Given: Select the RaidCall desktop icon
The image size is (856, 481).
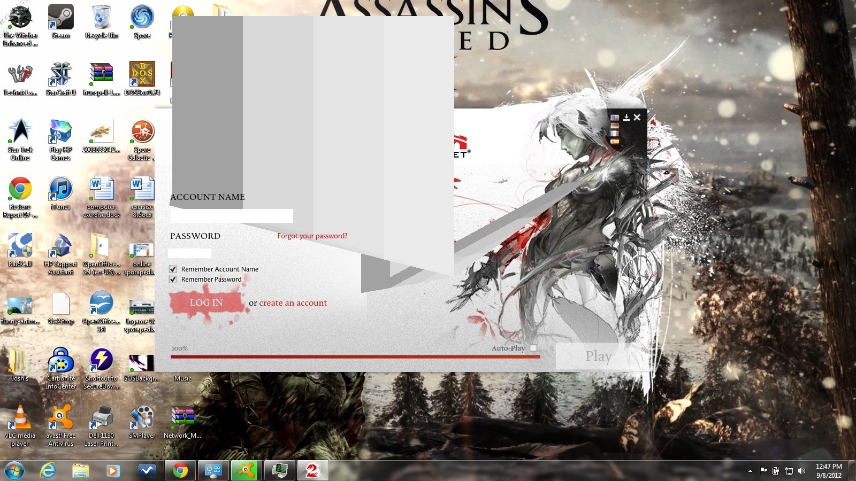Looking at the screenshot, I should point(20,250).
